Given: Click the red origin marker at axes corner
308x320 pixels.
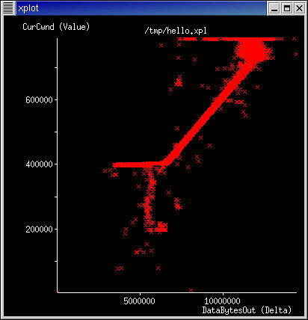Looking at the screenshot, I should coord(58,292).
